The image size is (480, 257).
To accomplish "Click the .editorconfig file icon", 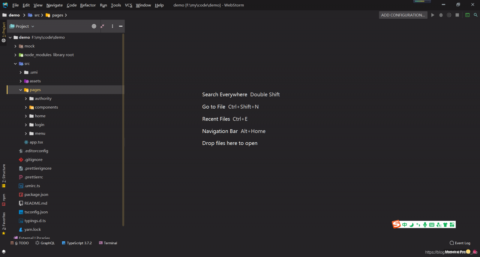I will [x=21, y=151].
